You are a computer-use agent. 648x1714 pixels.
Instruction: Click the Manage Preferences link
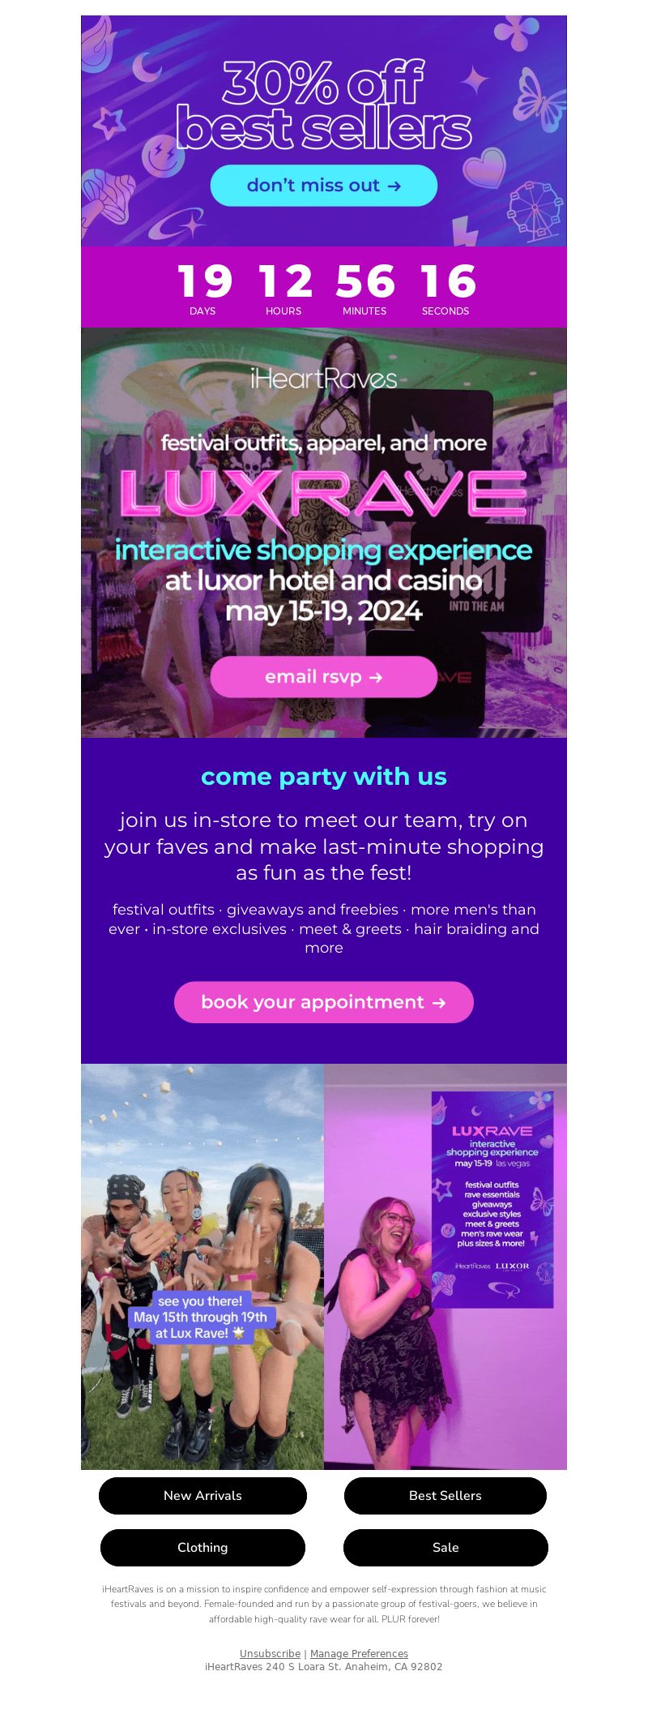click(359, 1653)
